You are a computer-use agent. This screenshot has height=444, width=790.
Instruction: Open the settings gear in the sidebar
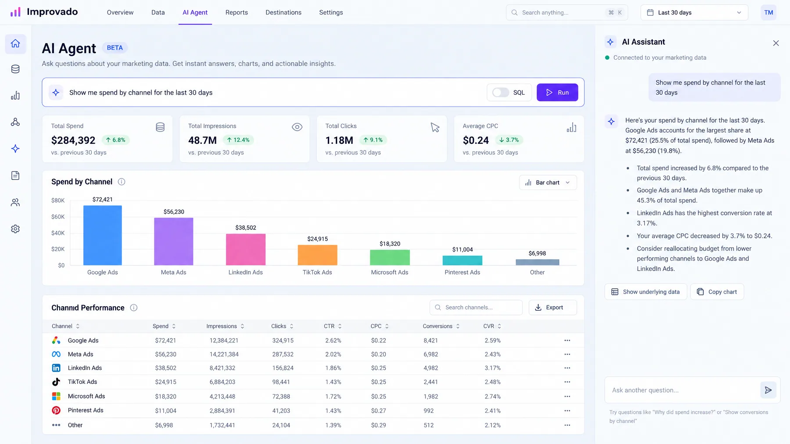click(15, 229)
